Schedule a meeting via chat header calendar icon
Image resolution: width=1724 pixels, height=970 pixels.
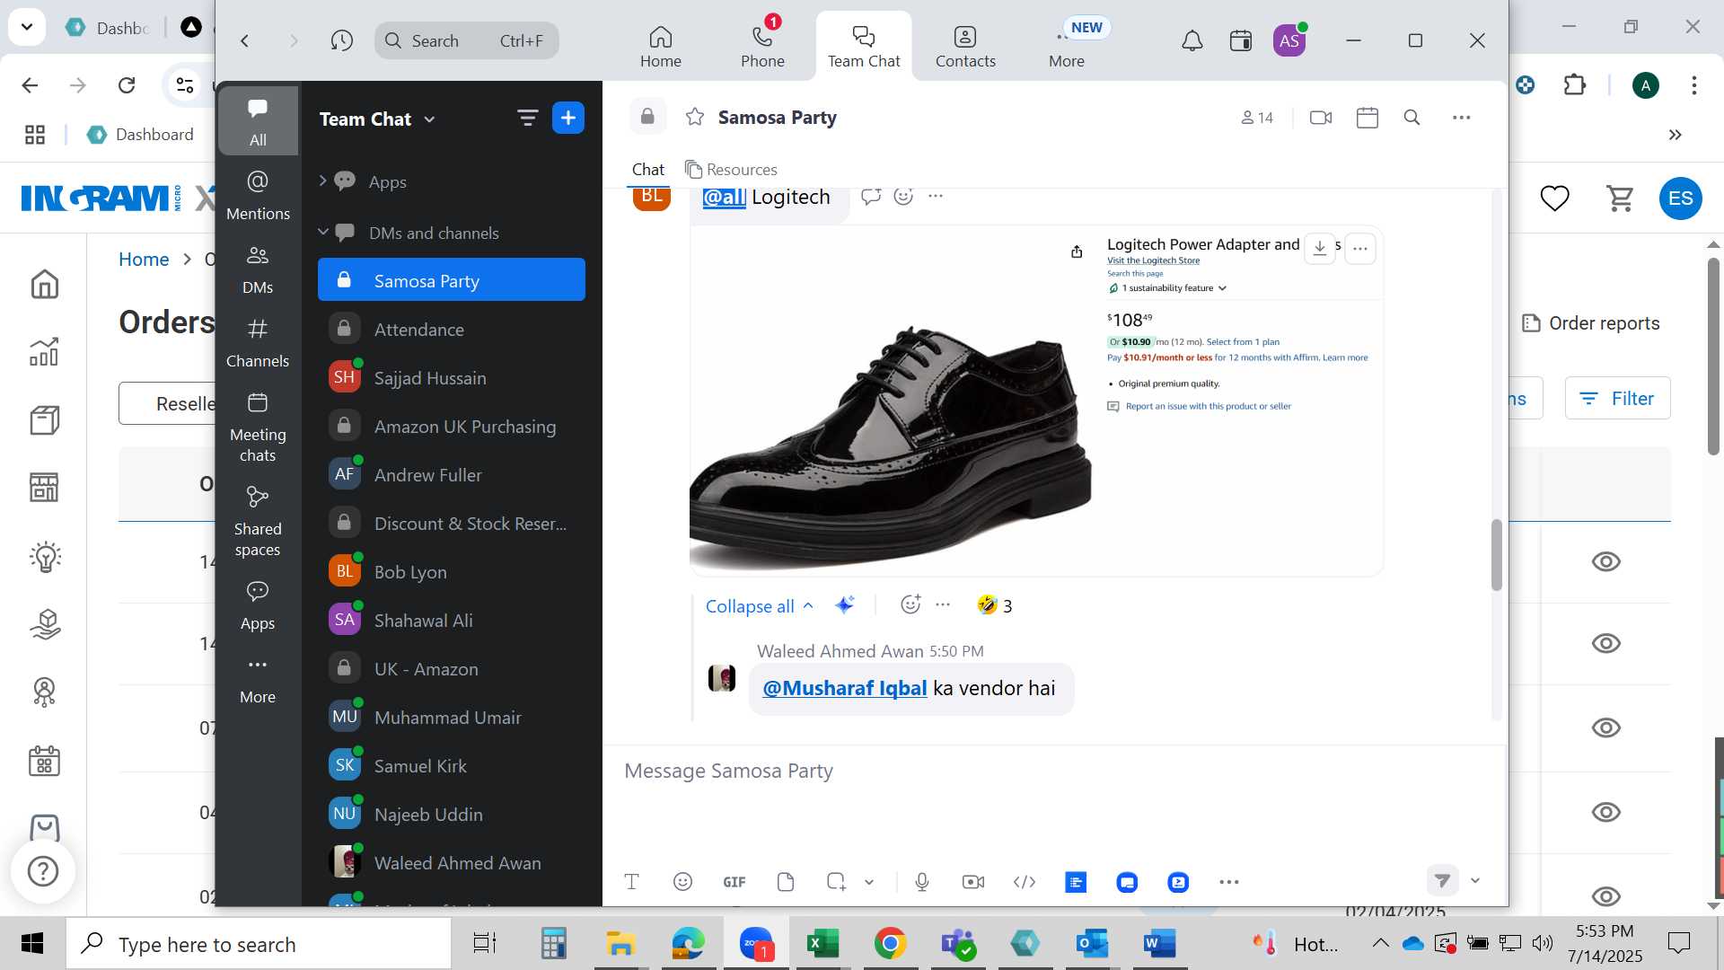pyautogui.click(x=1367, y=118)
